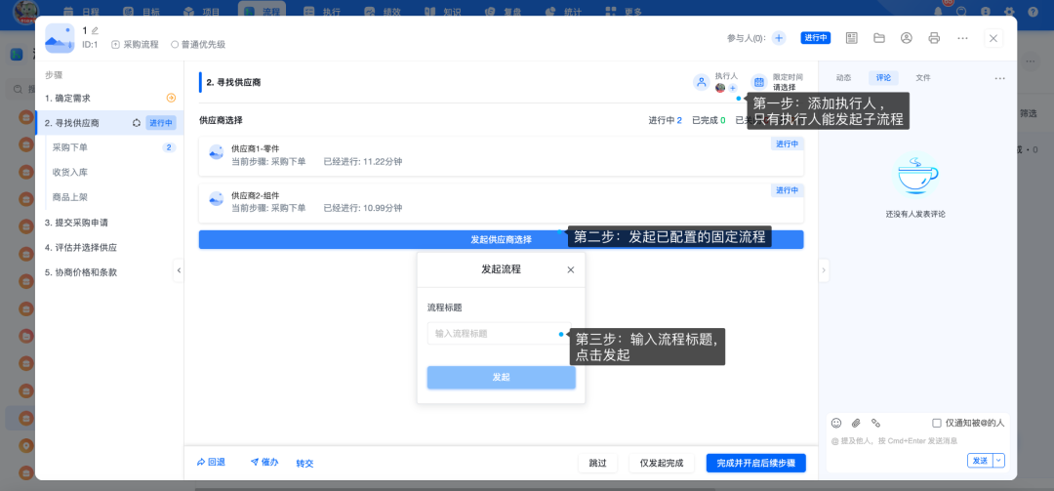Close the 发起流程 dialog
Screen dimensions: 1054x491
click(x=571, y=269)
